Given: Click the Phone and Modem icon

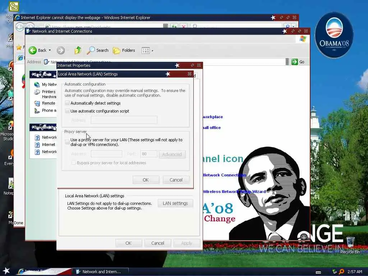Looking at the screenshot, I should 37,111.
